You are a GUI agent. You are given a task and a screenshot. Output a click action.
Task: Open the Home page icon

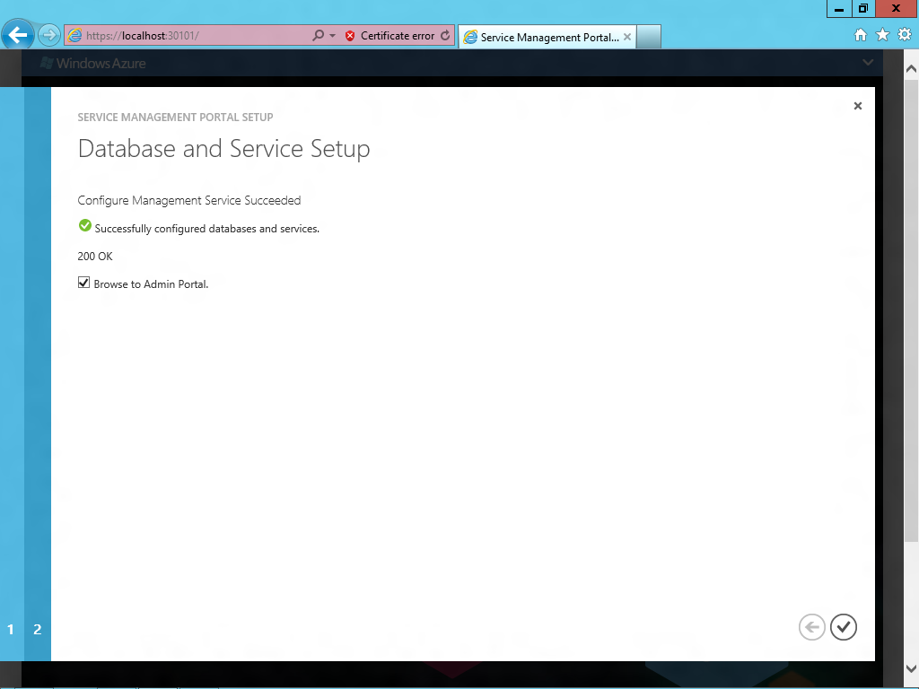[861, 35]
